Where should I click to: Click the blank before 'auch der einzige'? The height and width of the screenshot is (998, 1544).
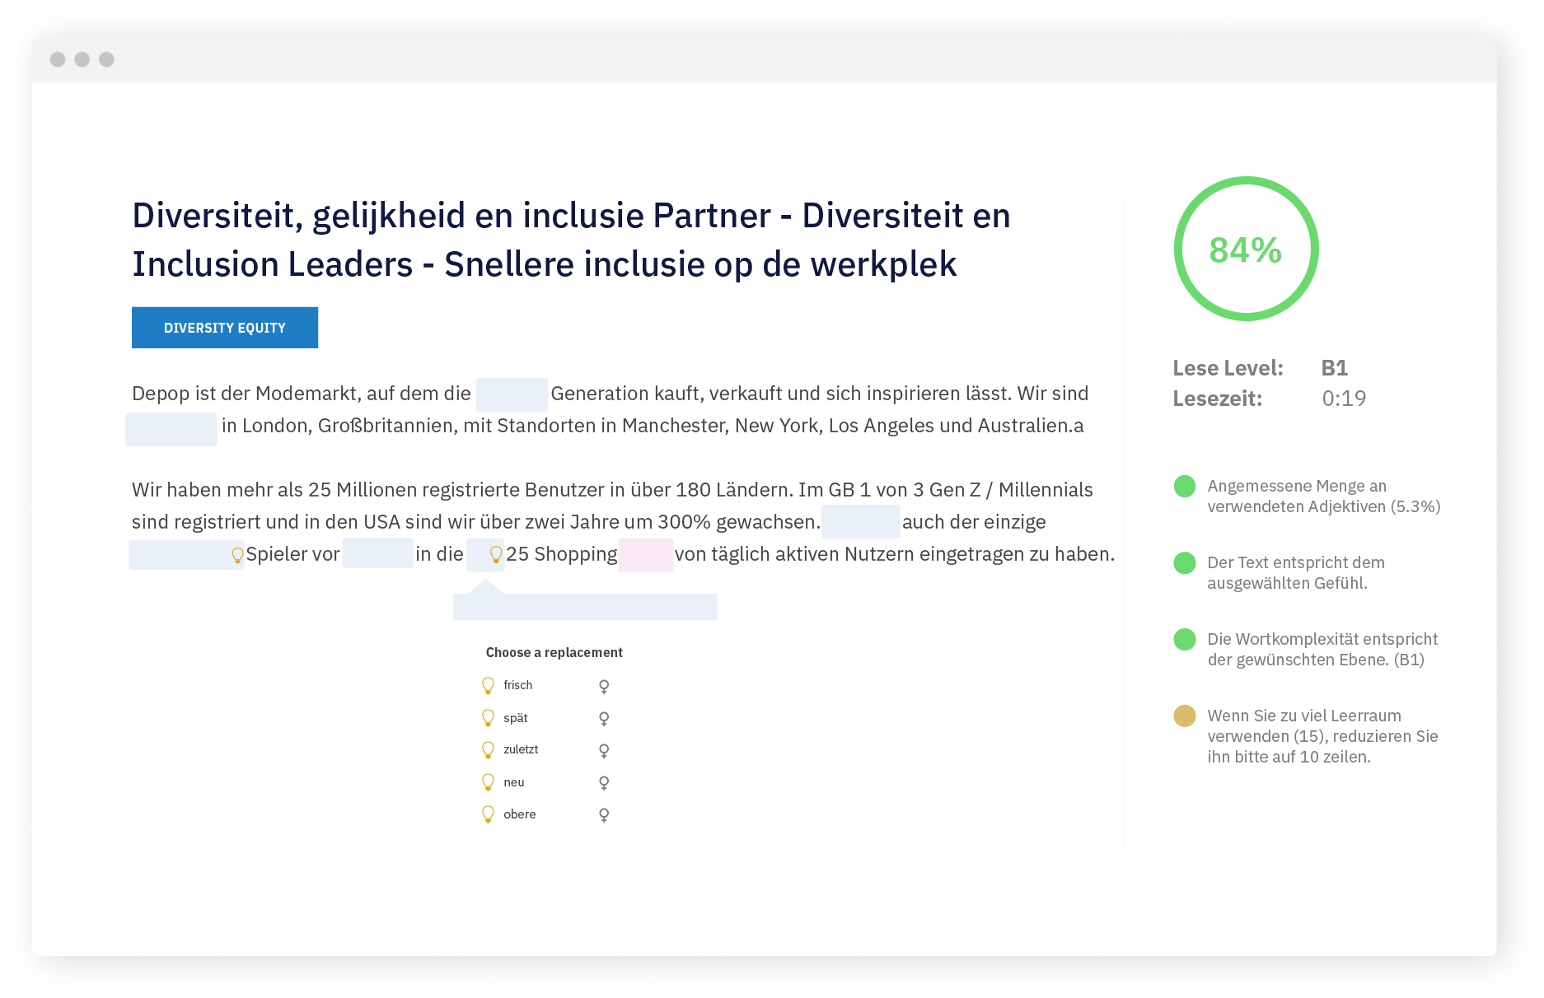coord(860,521)
